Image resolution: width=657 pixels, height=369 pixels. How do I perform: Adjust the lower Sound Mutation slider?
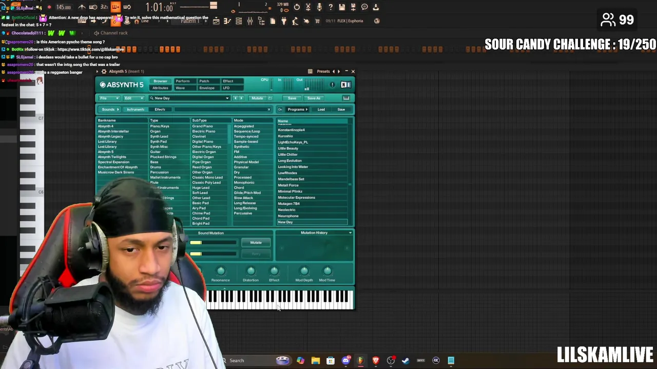pyautogui.click(x=213, y=254)
